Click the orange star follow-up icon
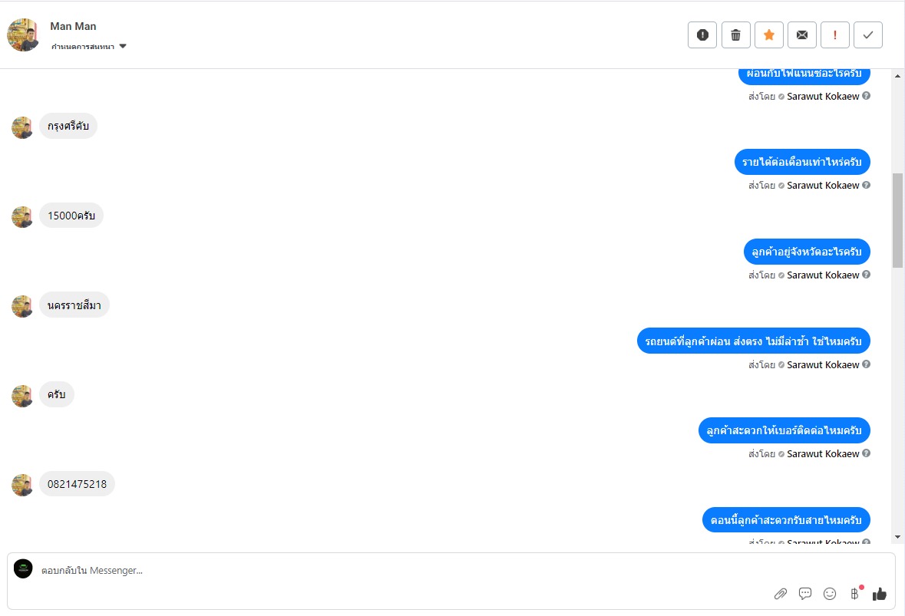 [x=769, y=35]
